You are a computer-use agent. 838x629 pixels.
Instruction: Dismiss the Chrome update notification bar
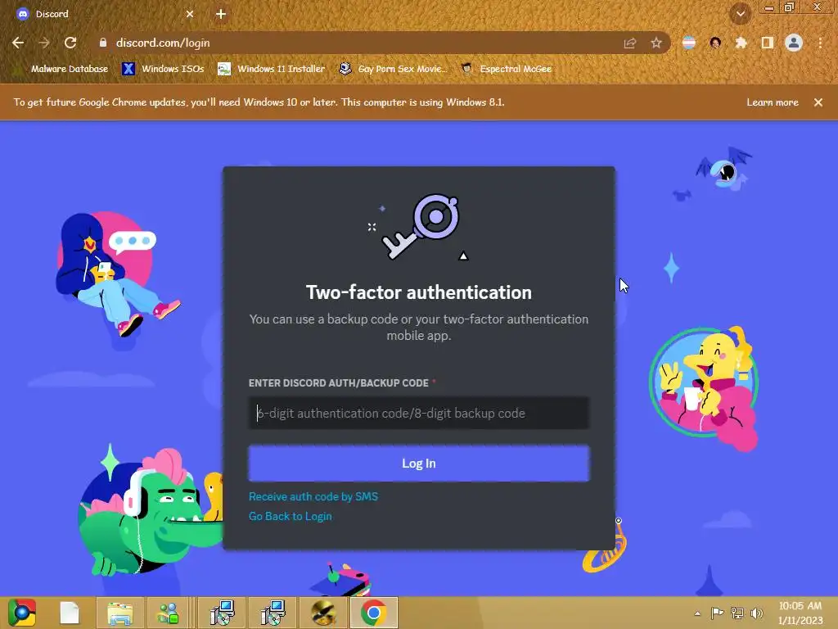[x=818, y=102]
